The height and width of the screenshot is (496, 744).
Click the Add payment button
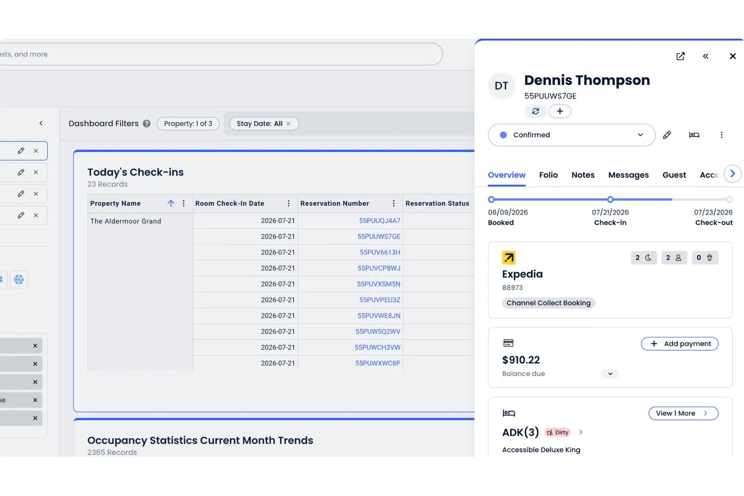(x=680, y=344)
